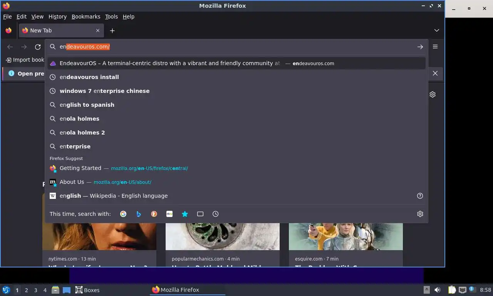Search this time with eBay
This screenshot has height=296, width=493.
pyautogui.click(x=169, y=214)
